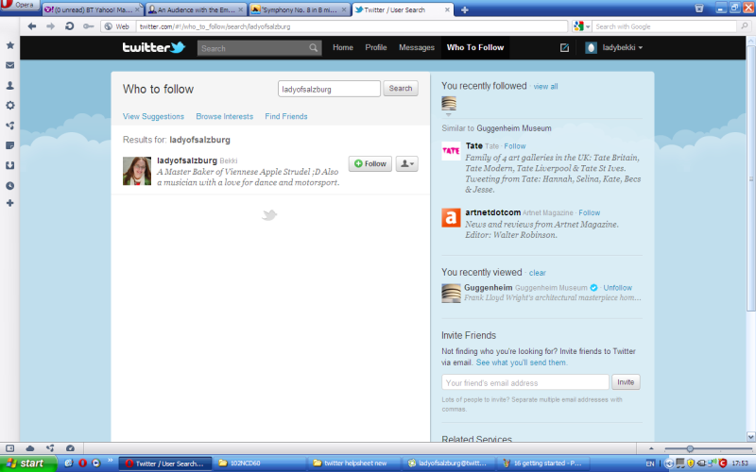
Task: Add a panel with plus icon
Action: (9, 203)
